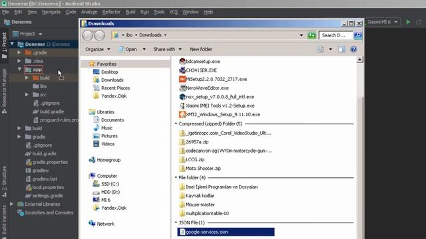The width and height of the screenshot is (426, 239).
Task: Select gradle.properties in the project tree
Action: click(47, 162)
